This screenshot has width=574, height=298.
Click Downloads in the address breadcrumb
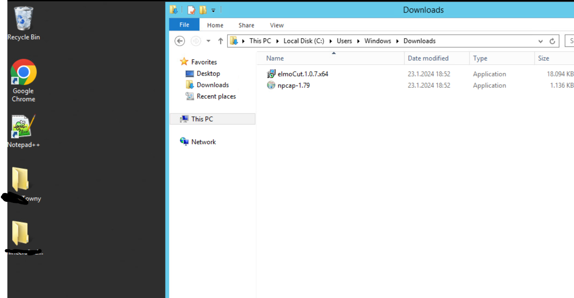pos(419,41)
